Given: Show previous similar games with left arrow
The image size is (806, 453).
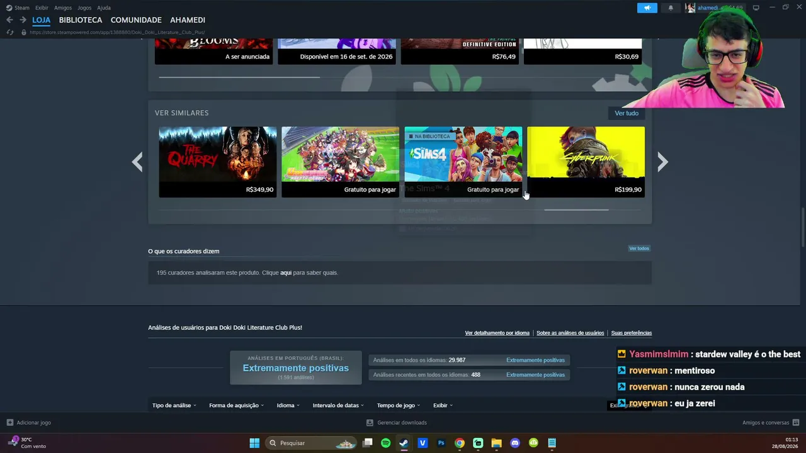Looking at the screenshot, I should pyautogui.click(x=137, y=162).
